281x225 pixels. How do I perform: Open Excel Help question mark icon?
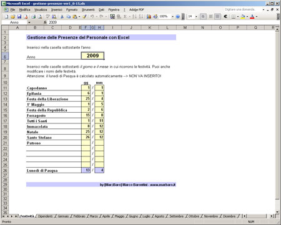click(177, 17)
